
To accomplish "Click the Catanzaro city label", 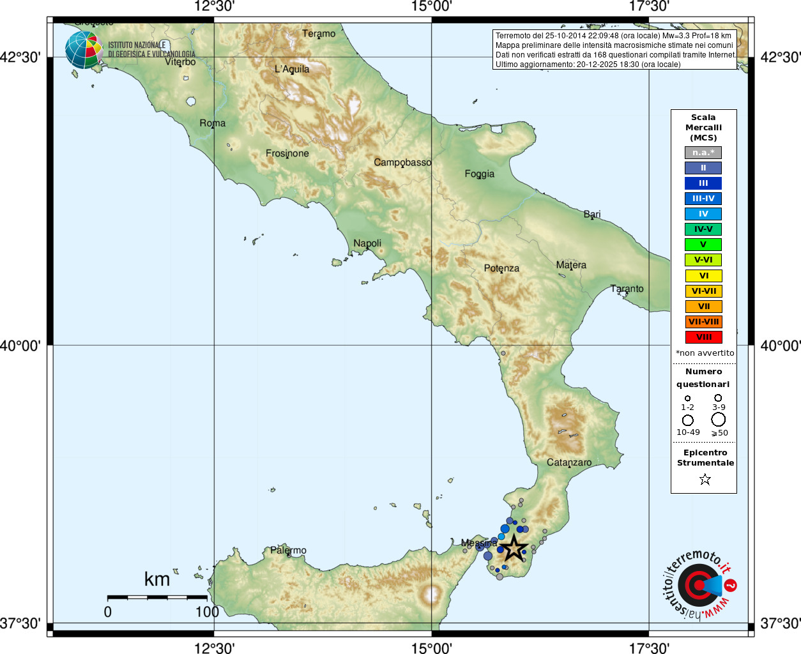I will click(569, 462).
